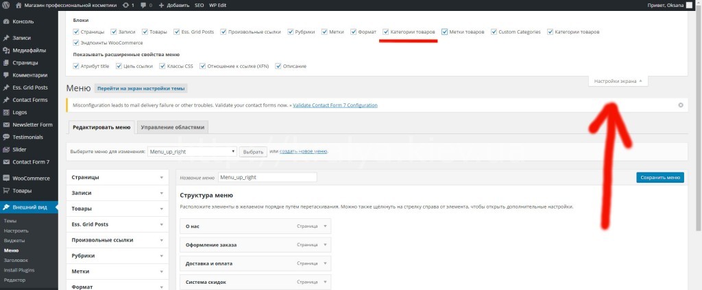
Task: Open Newsletter Form sidebar icon
Action: [x=6, y=124]
